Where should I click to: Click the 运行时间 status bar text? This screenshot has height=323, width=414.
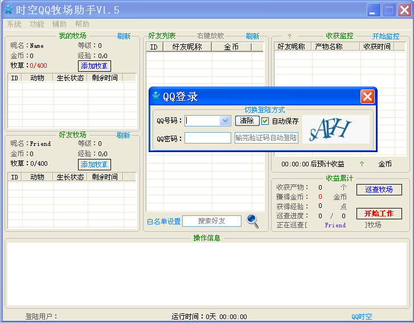tap(210, 316)
